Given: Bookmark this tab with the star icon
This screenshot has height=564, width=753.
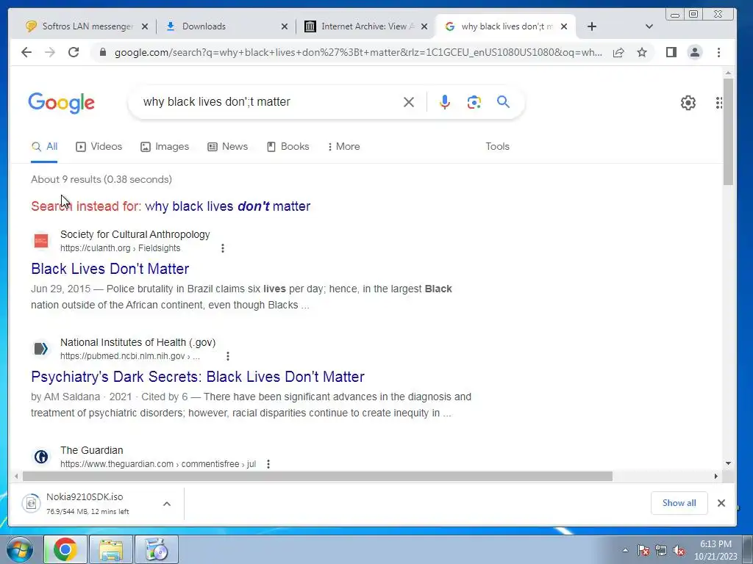Looking at the screenshot, I should pos(642,52).
